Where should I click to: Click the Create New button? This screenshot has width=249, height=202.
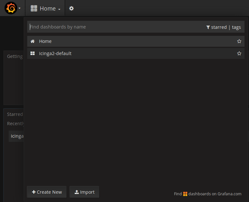coord(47,192)
